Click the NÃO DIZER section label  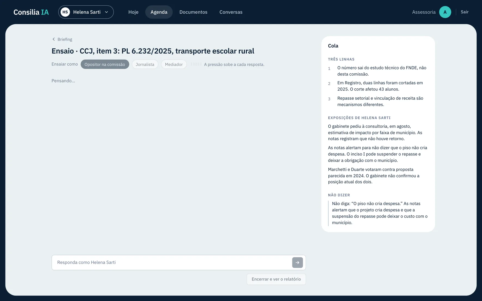339,195
